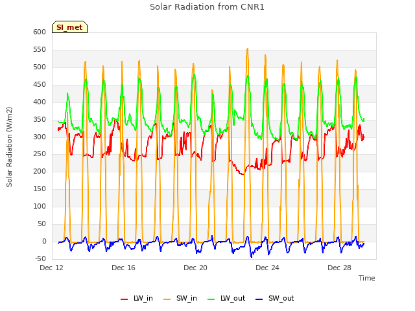Click the 150 y-axis tick label
This screenshot has width=415, height=311.
[x=40, y=189]
